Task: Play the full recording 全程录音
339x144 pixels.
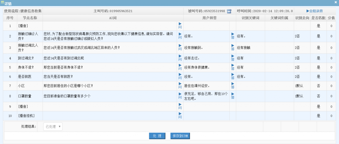Action: [315, 11]
